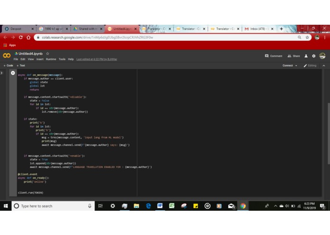
Task: Switch to the Inbox (478) Gmail tab
Action: 258,29
